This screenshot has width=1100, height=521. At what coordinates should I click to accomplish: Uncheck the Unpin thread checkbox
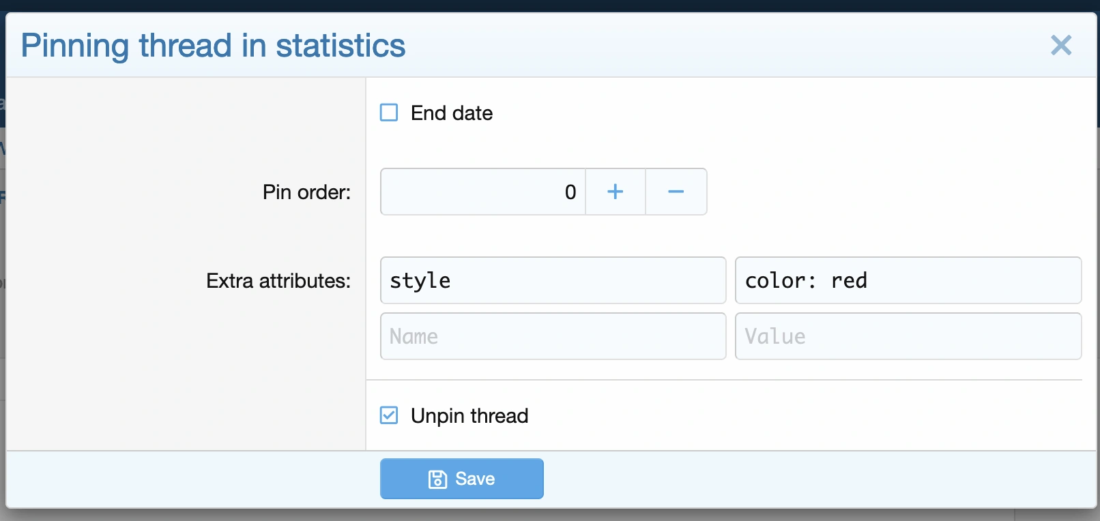[389, 415]
